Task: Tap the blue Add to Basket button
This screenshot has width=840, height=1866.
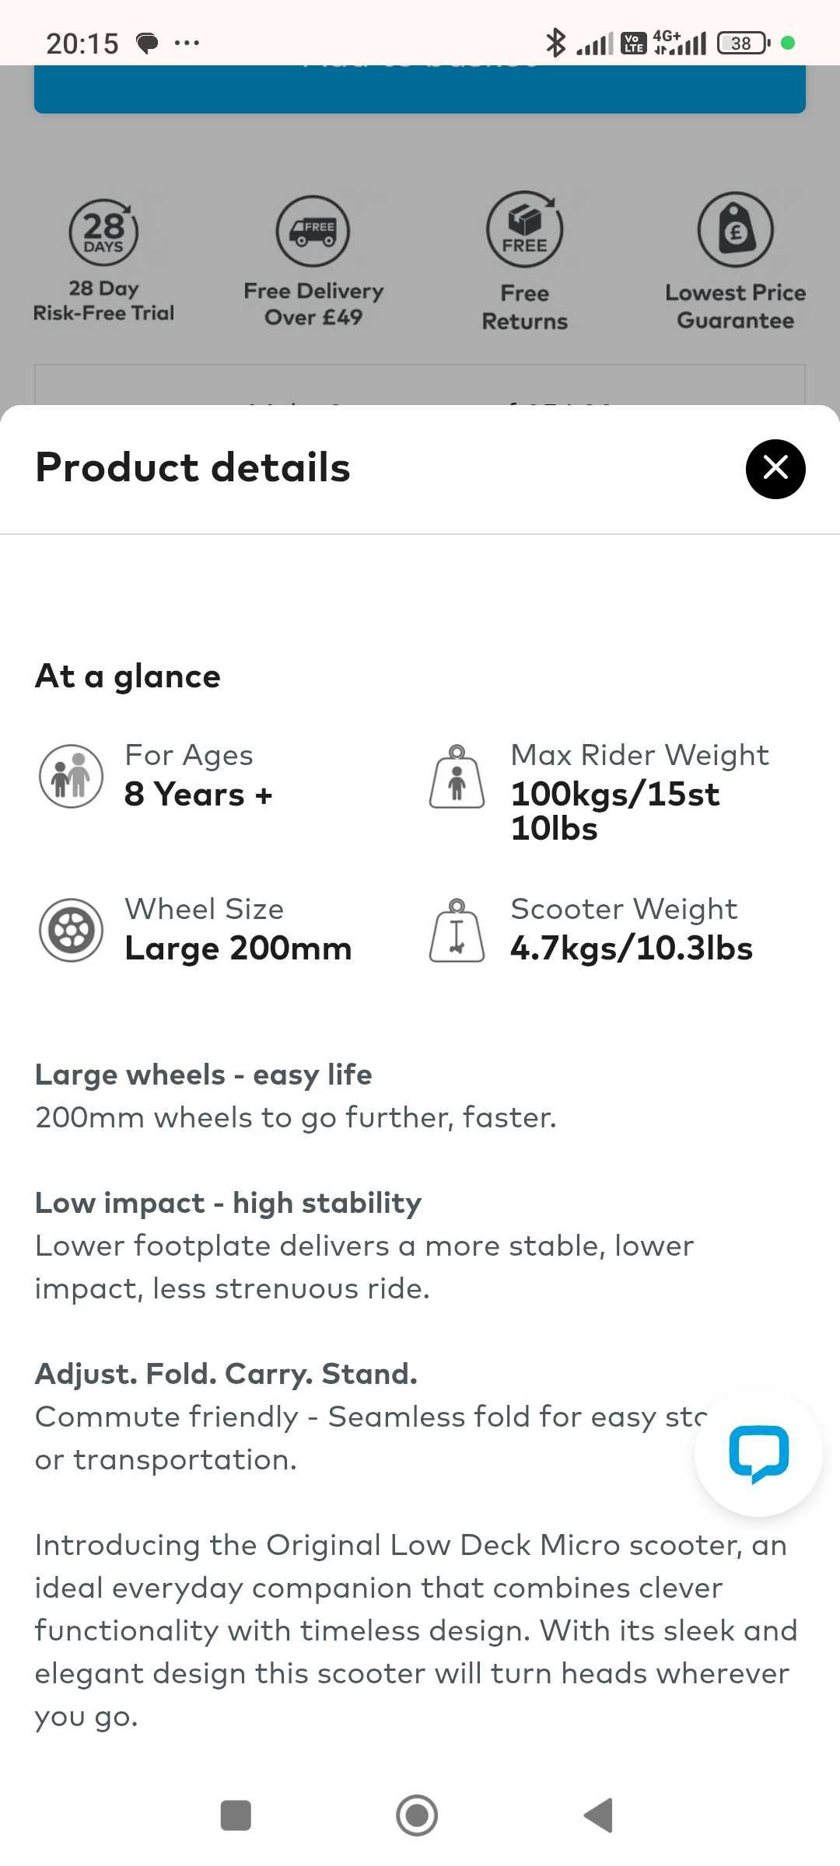Action: coord(420,89)
